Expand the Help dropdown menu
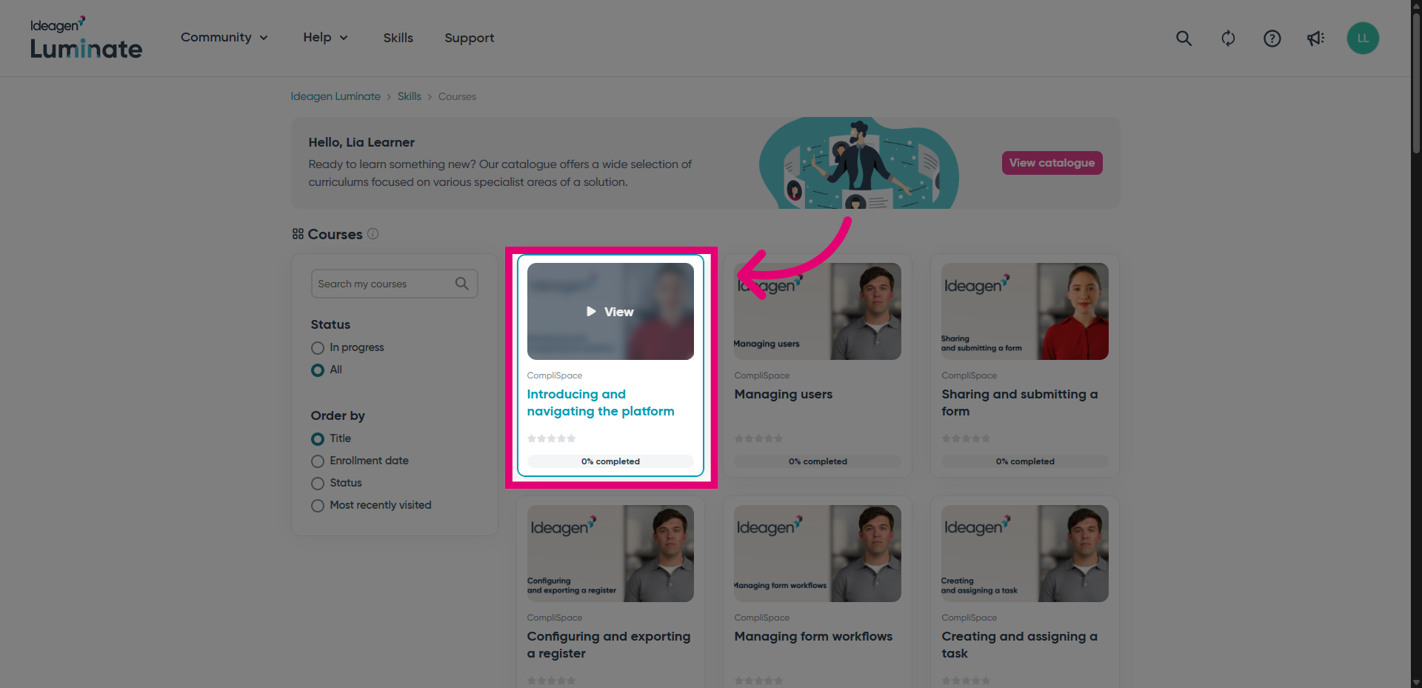 coord(325,38)
